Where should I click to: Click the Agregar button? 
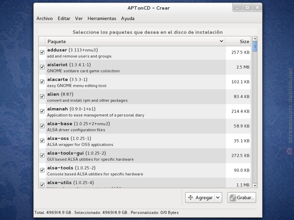[x=200, y=198]
